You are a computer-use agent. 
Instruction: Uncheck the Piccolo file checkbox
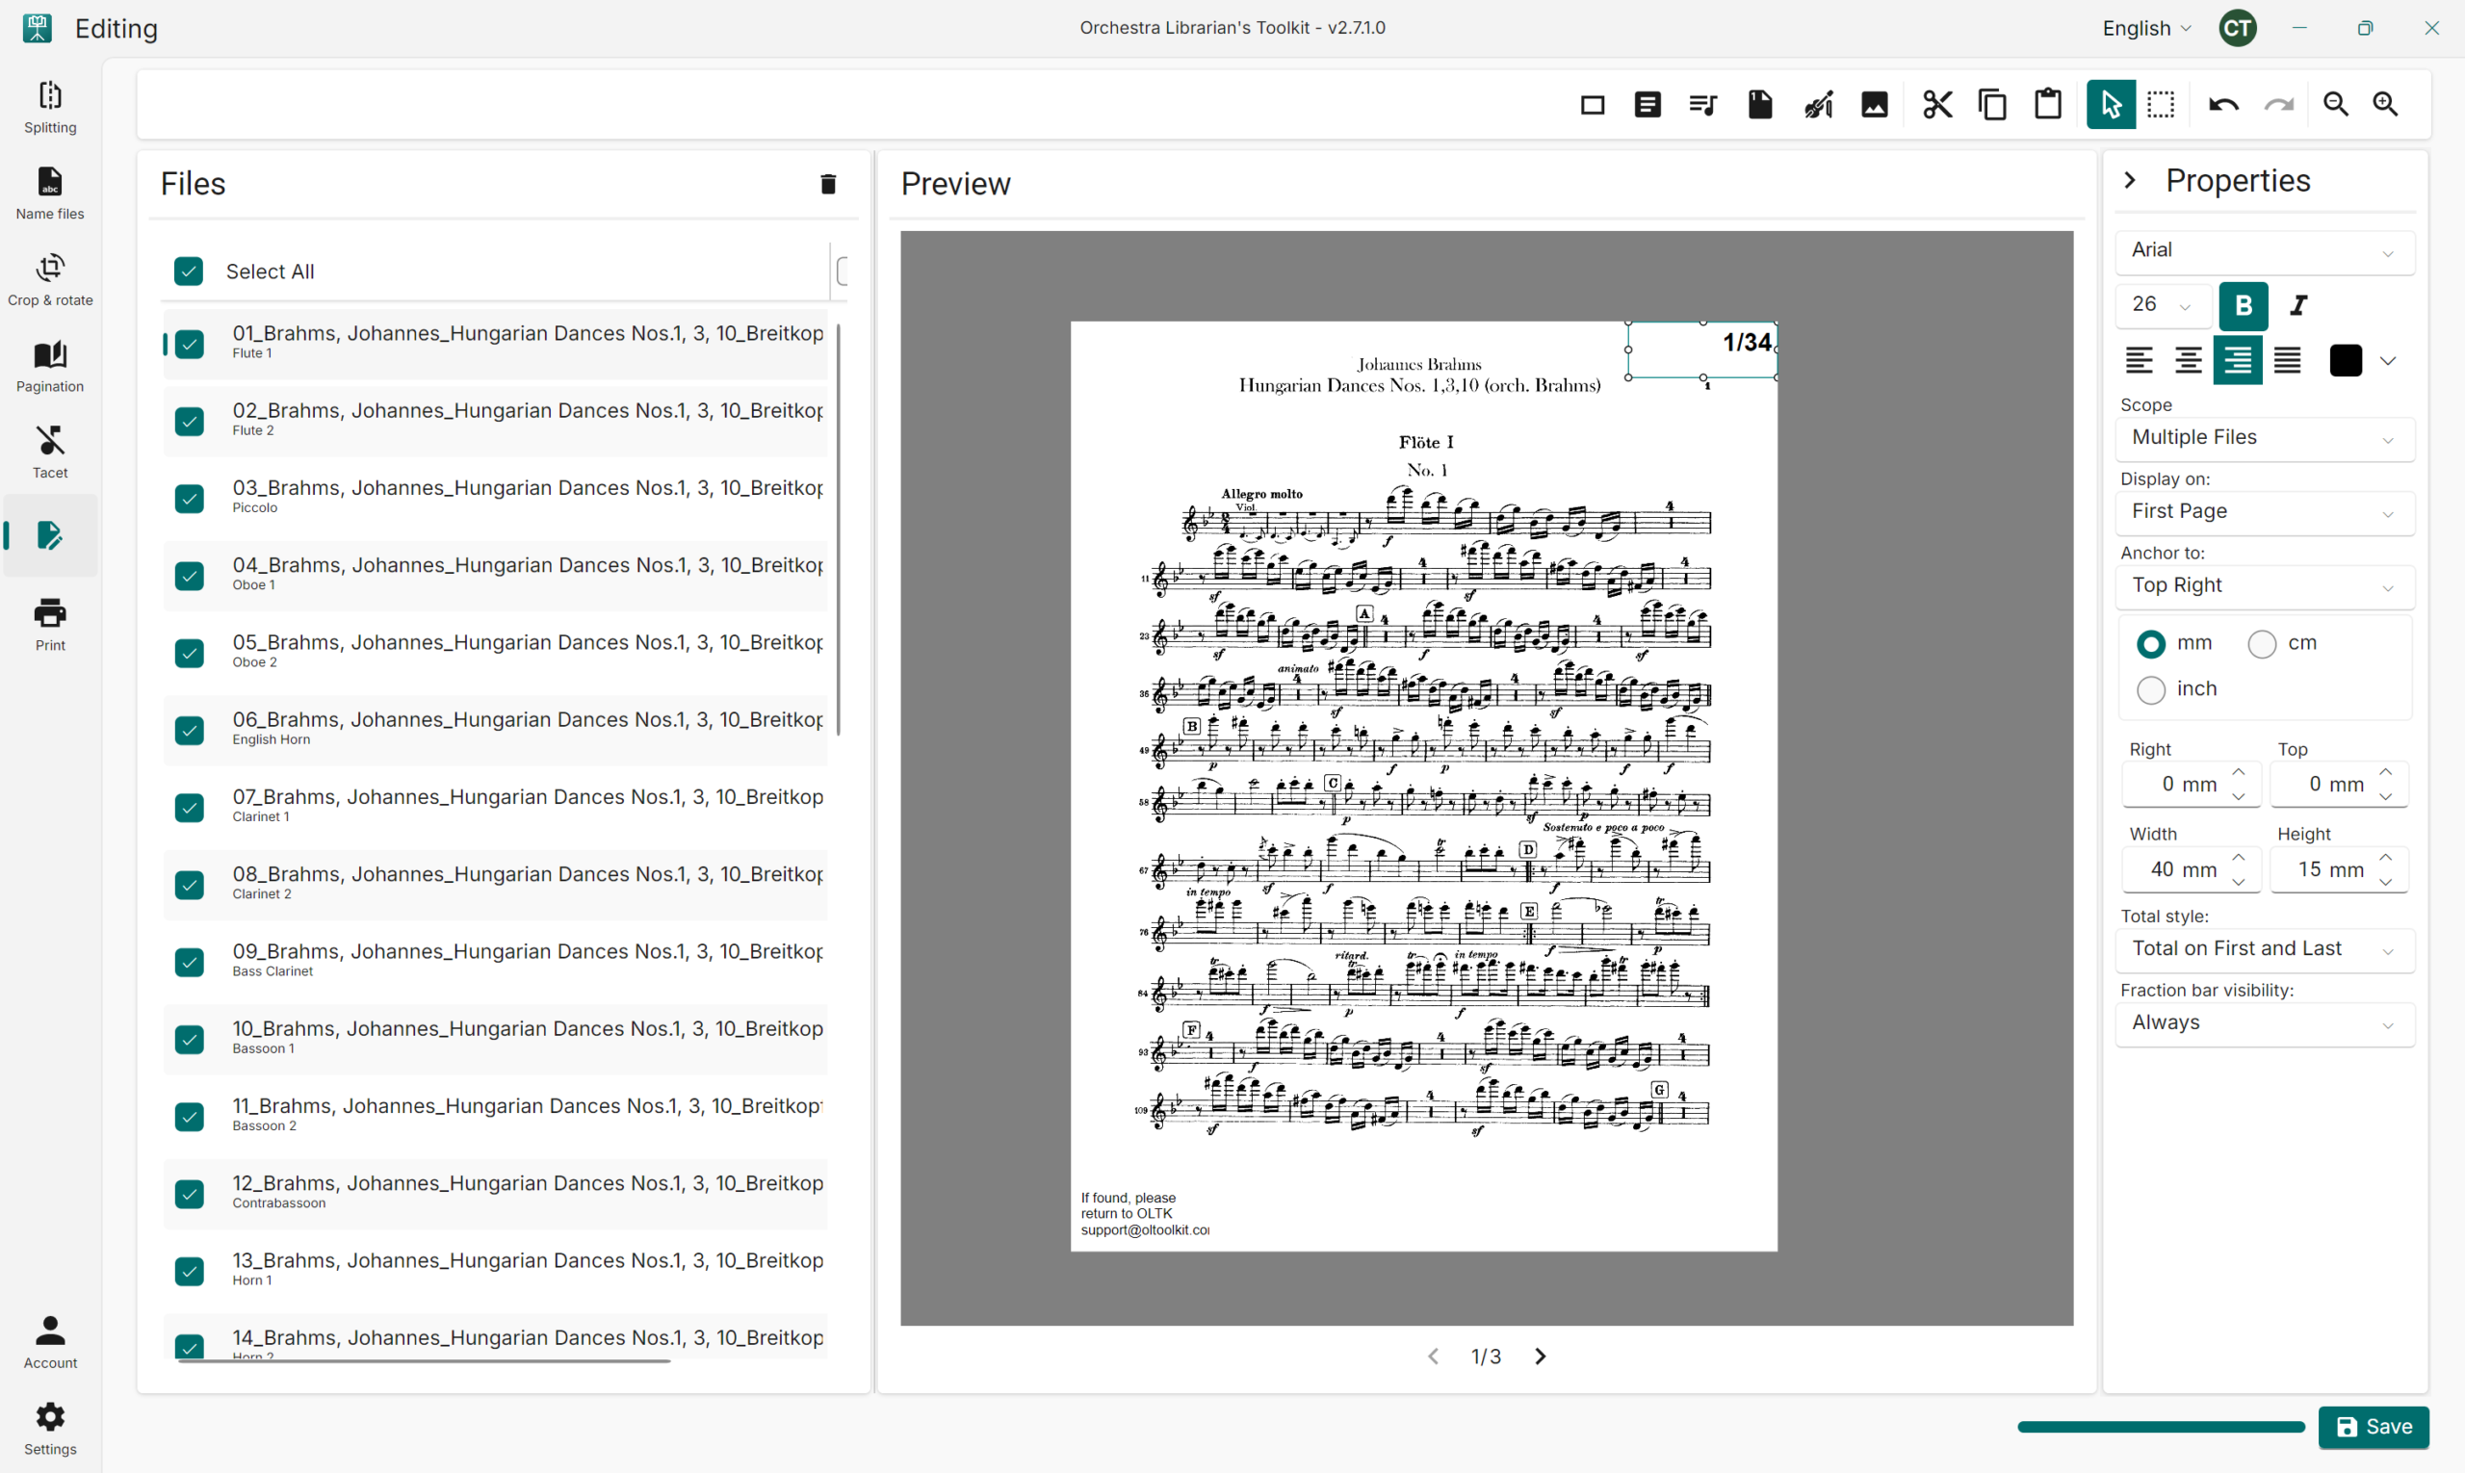pyautogui.click(x=189, y=499)
